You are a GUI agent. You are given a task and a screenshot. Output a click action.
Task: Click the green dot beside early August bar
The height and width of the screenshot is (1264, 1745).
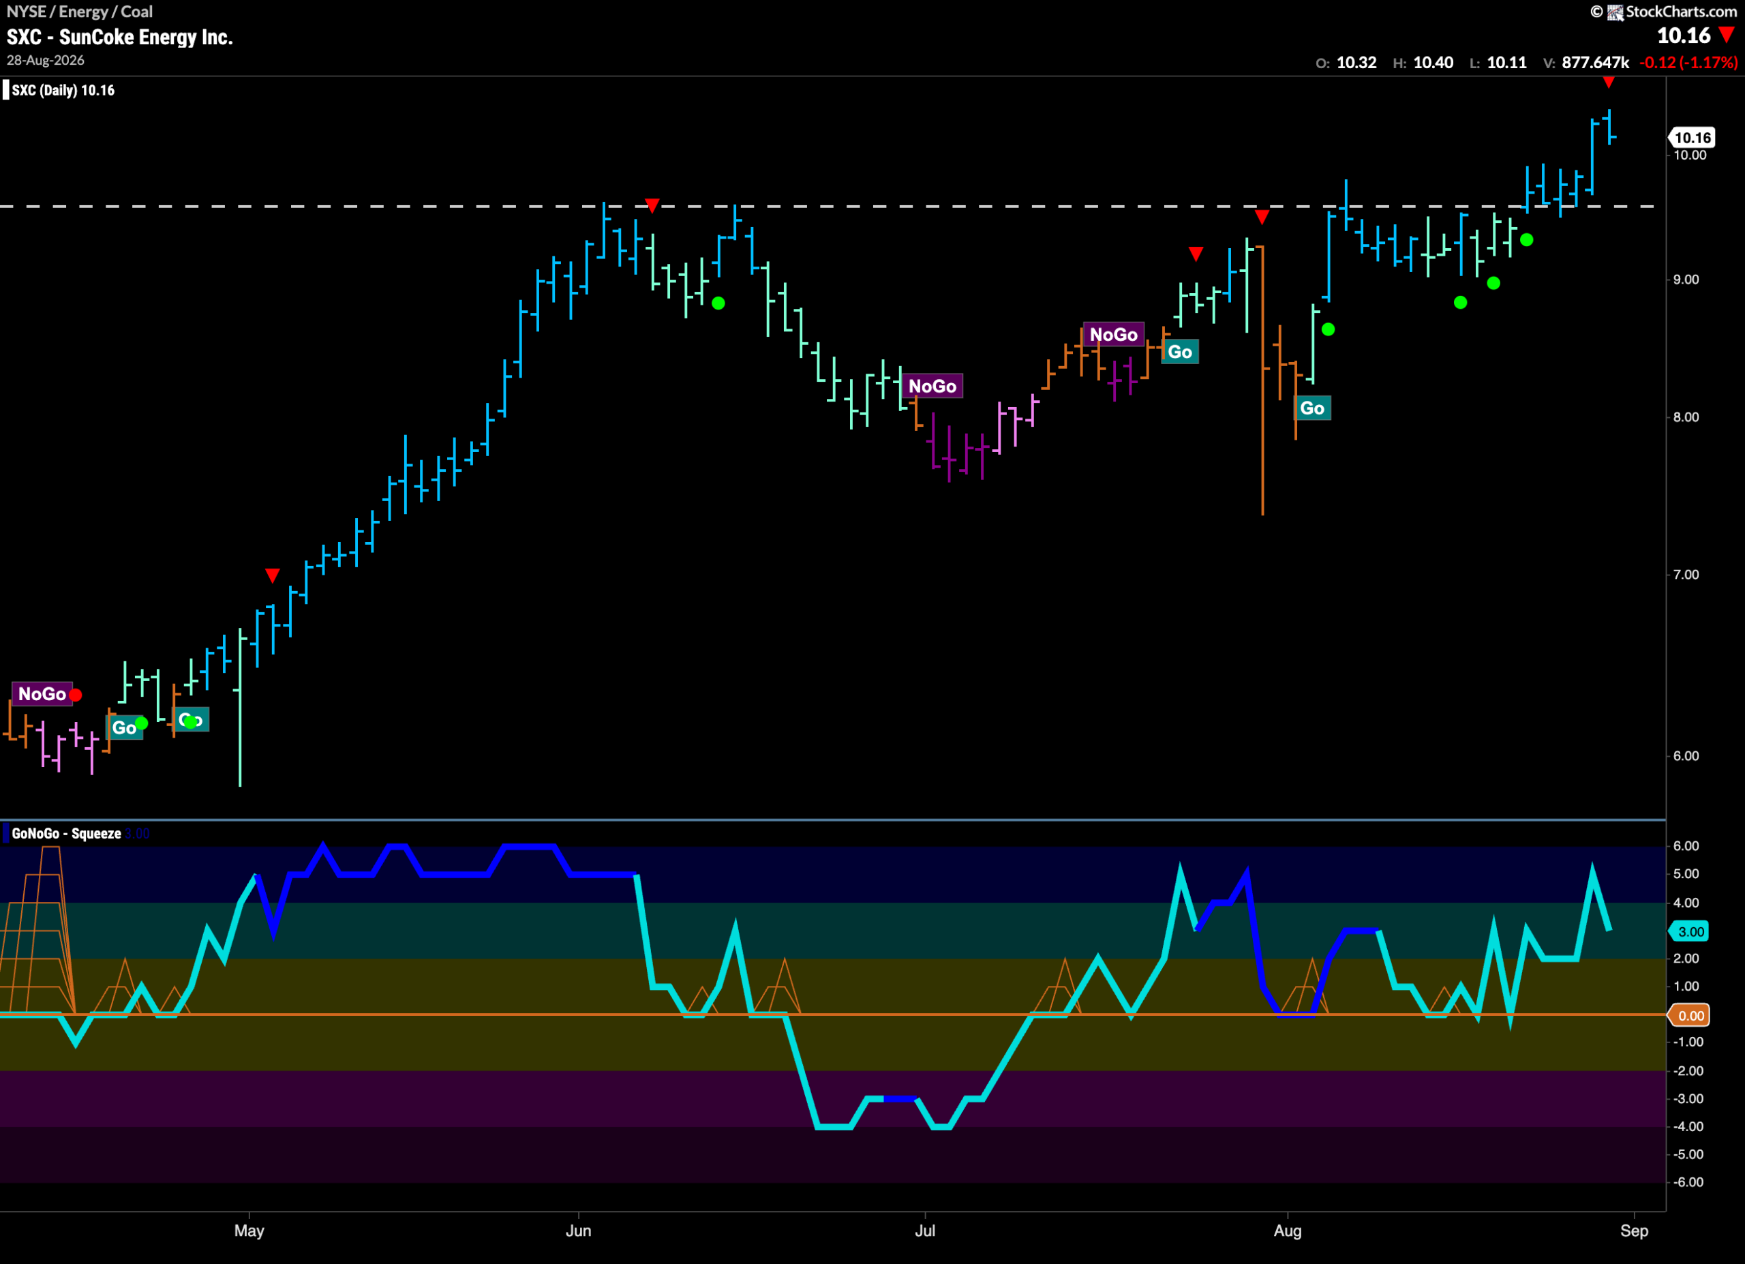(1328, 329)
